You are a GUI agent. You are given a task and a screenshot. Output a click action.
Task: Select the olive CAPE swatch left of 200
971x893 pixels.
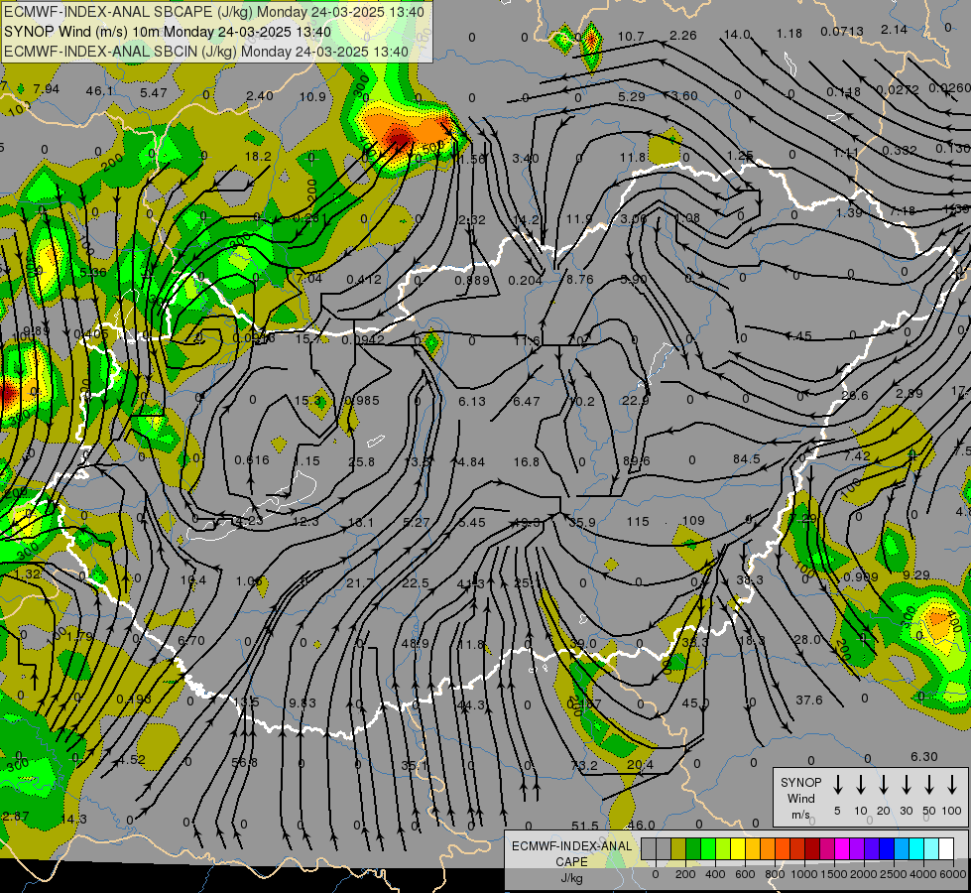pyautogui.click(x=678, y=848)
